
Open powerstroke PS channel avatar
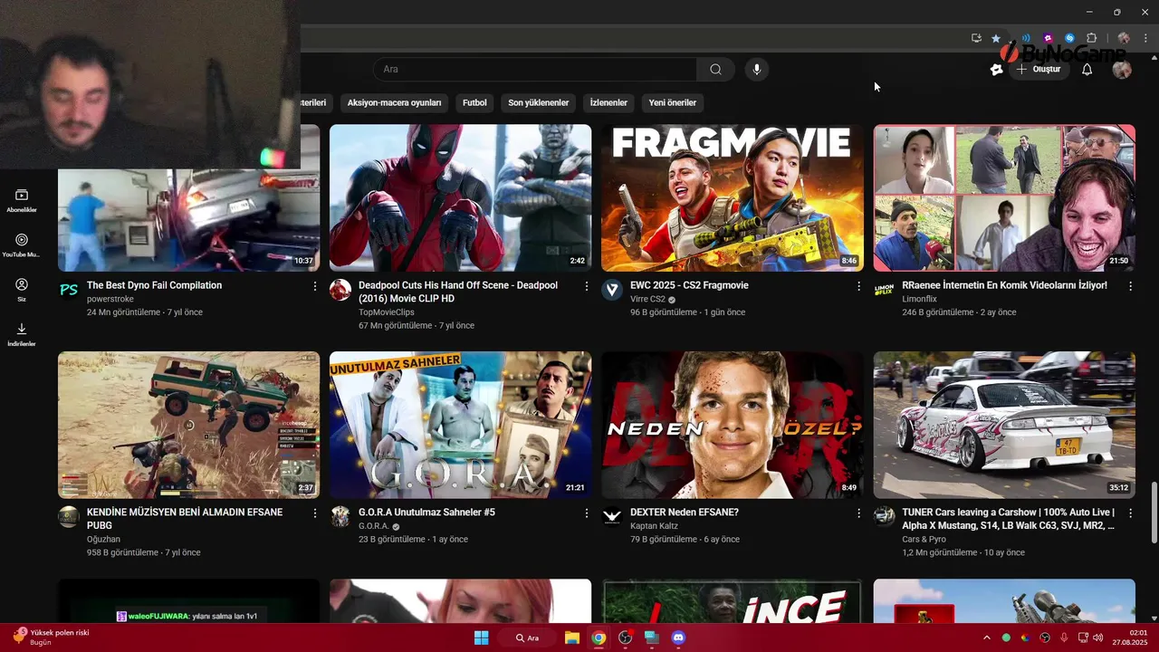point(69,290)
